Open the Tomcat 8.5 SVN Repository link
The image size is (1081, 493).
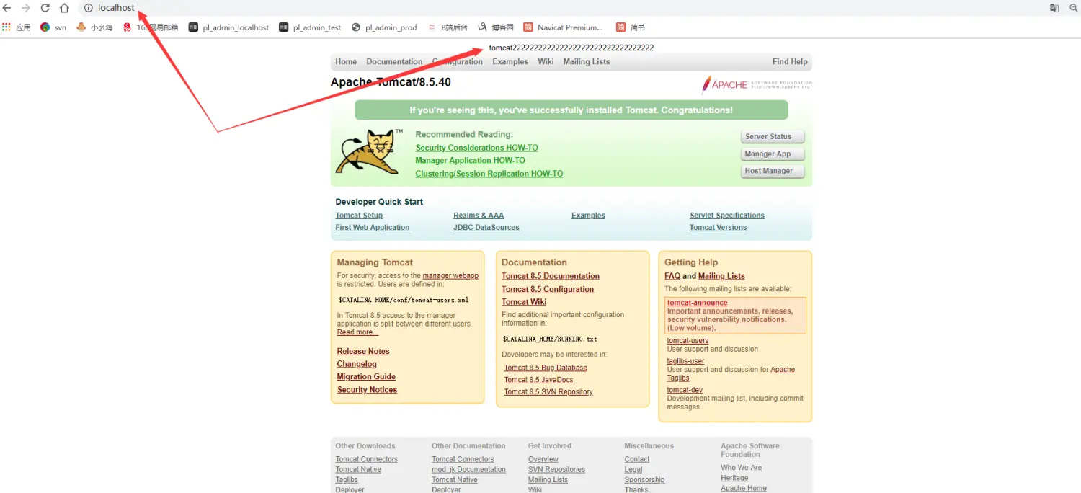(548, 392)
